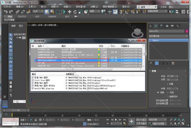Image resolution: width=191 pixels, height=128 pixels.
Task: Activate the Select and Rotate tool
Action: click(75, 12)
